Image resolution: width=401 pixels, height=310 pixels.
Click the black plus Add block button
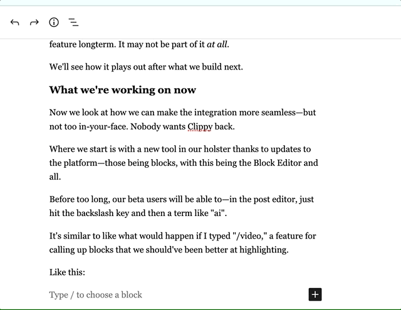[x=315, y=294]
